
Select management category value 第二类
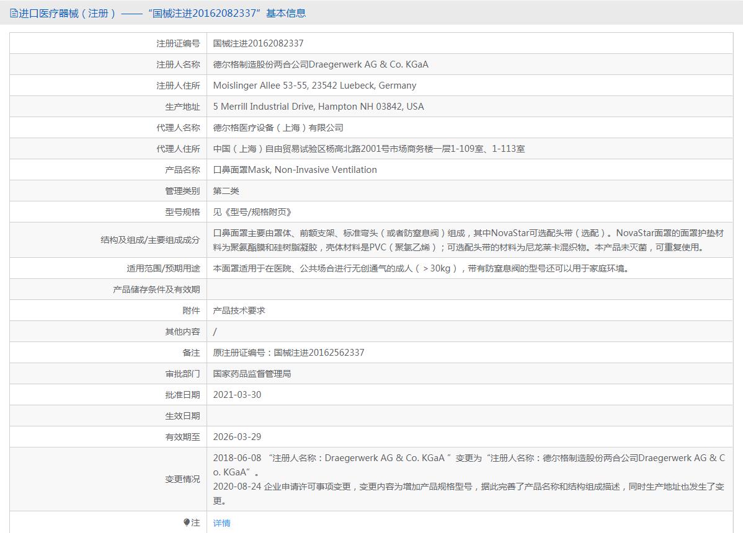[x=226, y=191]
